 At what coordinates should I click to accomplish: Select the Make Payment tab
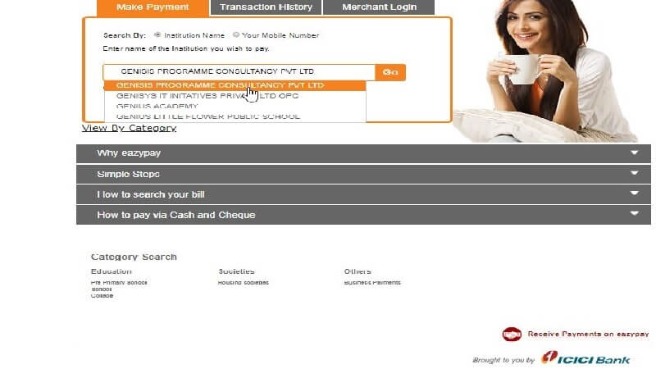[x=153, y=7]
